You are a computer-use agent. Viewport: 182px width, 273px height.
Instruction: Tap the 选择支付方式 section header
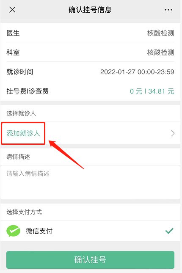coord(24,212)
